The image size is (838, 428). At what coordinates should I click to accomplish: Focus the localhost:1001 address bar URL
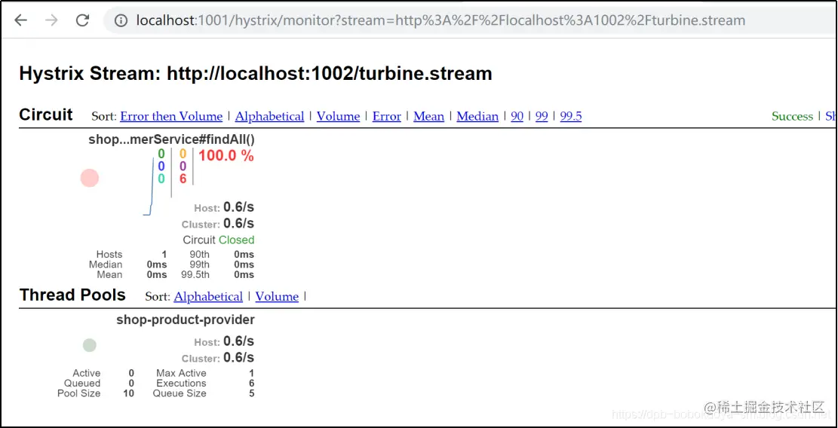440,21
